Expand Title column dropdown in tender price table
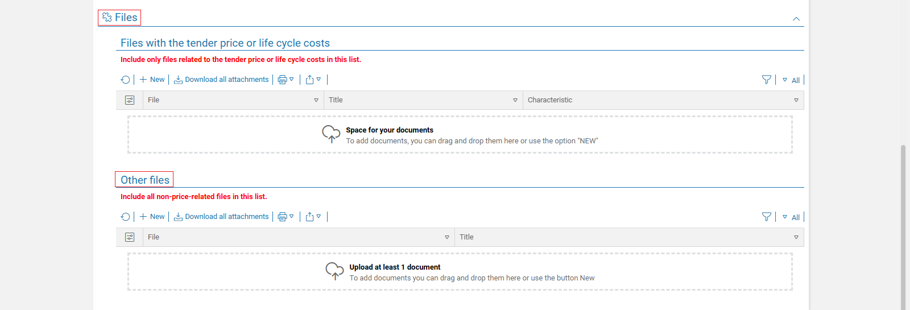The width and height of the screenshot is (910, 310). pos(515,100)
